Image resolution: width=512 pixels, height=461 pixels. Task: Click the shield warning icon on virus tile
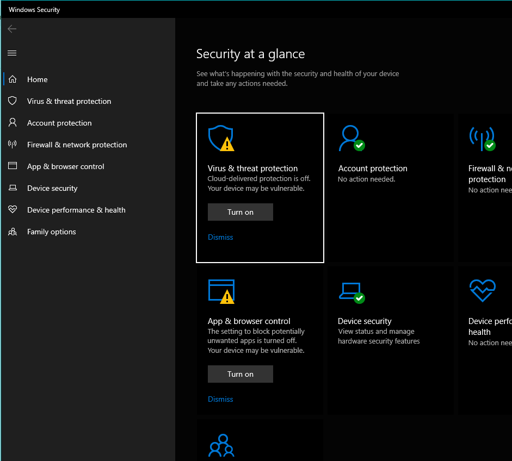click(x=221, y=138)
